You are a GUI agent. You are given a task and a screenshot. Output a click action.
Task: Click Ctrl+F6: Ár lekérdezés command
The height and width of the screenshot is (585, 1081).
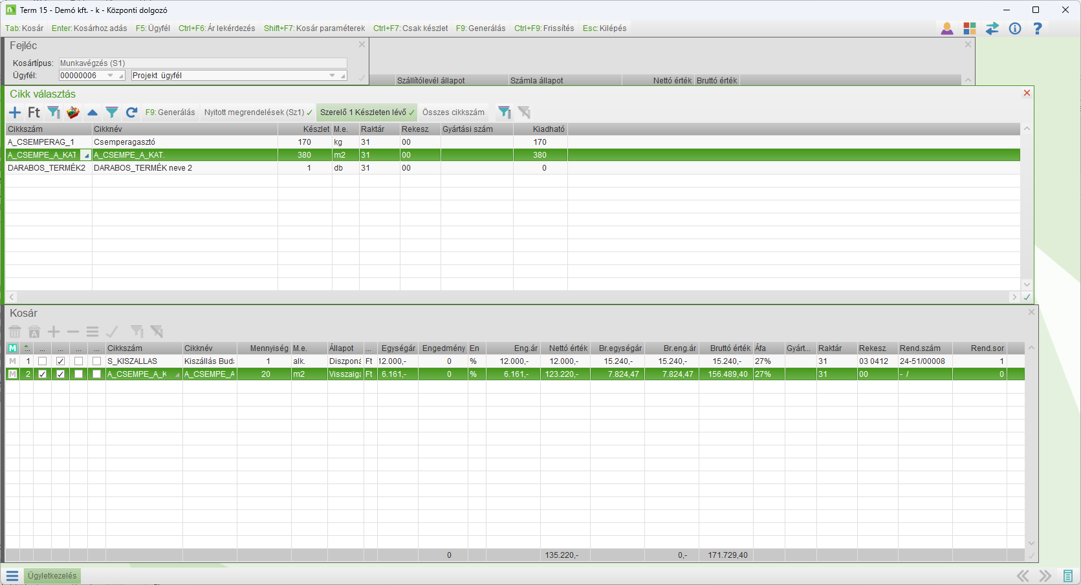pos(217,28)
